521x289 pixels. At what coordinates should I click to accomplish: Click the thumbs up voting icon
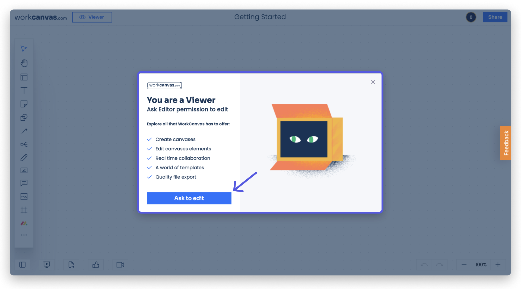tap(96, 265)
